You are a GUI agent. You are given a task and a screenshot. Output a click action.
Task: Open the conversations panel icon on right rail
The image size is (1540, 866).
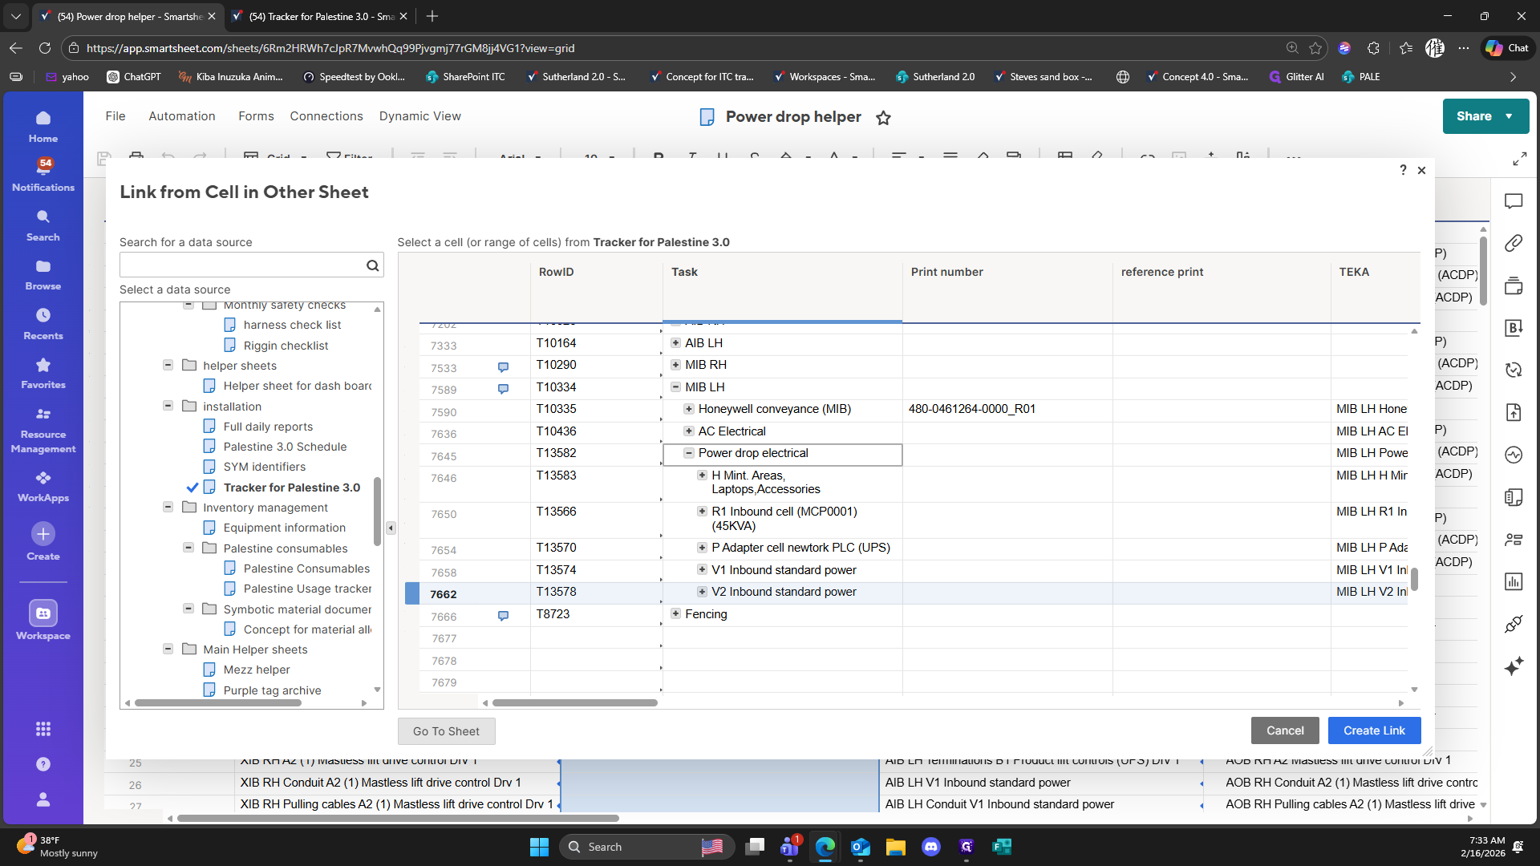[x=1514, y=201]
